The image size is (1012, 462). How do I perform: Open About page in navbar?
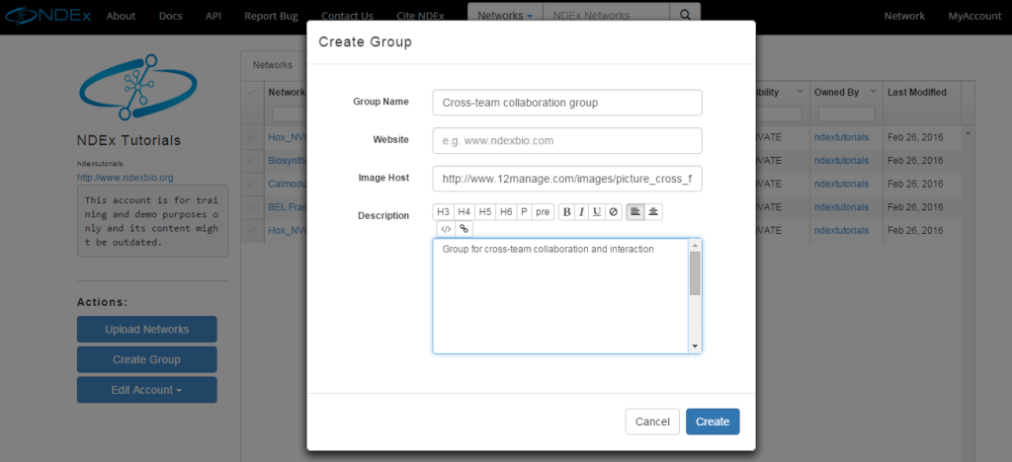(121, 16)
